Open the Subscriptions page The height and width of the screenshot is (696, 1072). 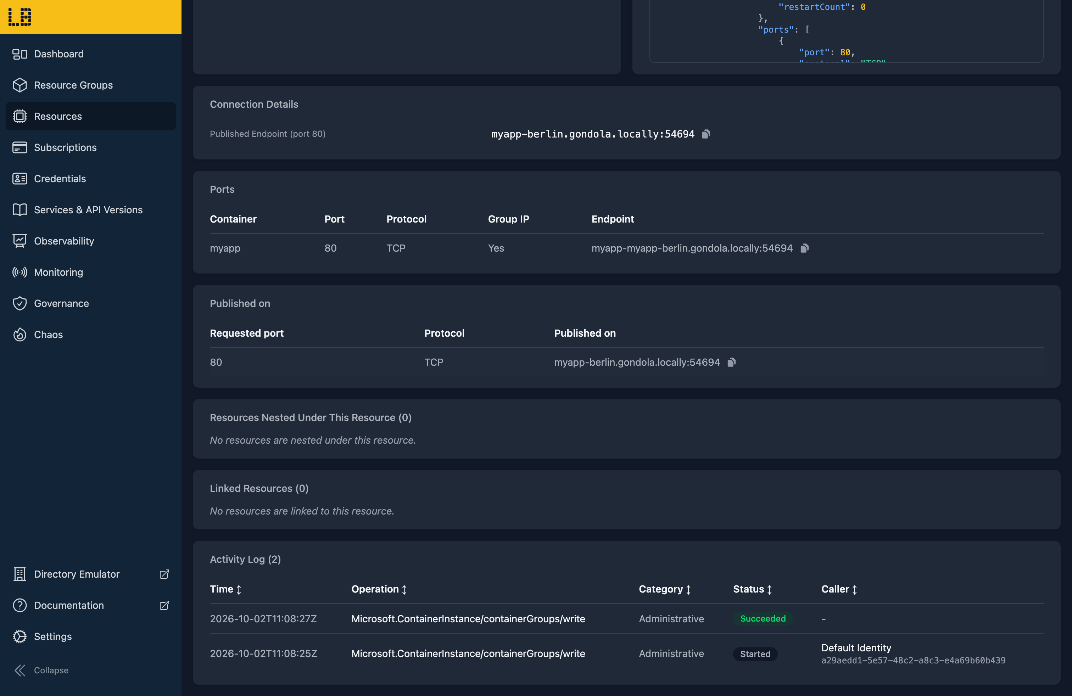point(90,147)
